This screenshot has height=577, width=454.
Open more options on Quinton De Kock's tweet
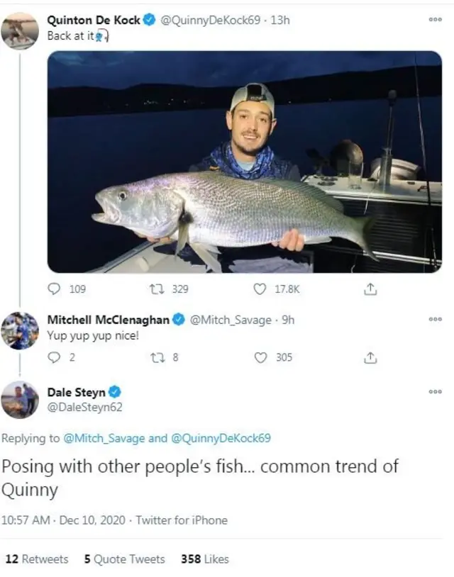pos(435,20)
